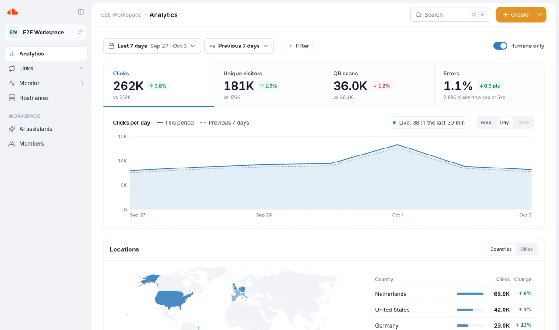
Task: Click the Germany clicks progress bar
Action: (470, 326)
